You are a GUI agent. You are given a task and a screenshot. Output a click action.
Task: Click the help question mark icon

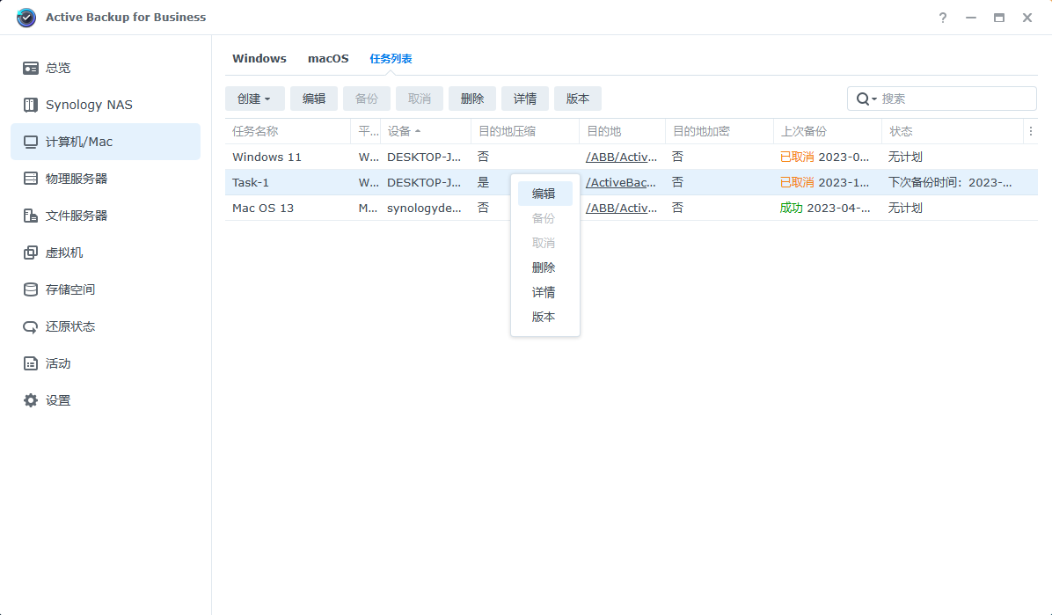942,18
